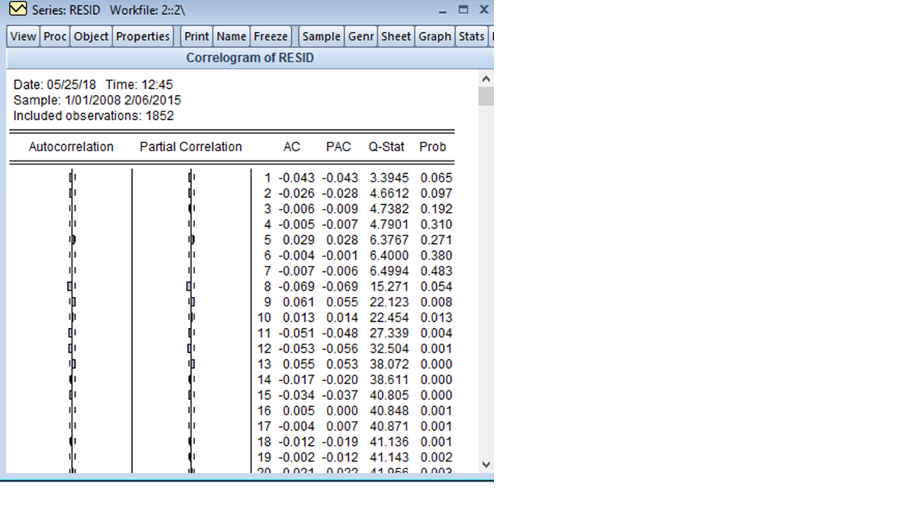The width and height of the screenshot is (899, 505).
Task: Select Q-Stat value 32.504
Action: [x=389, y=348]
